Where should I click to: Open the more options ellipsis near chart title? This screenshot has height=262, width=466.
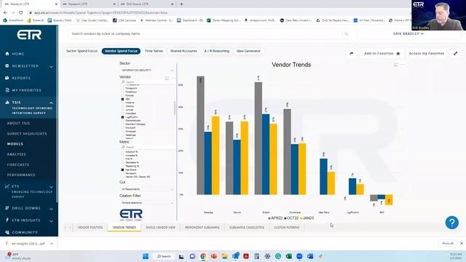point(403,65)
